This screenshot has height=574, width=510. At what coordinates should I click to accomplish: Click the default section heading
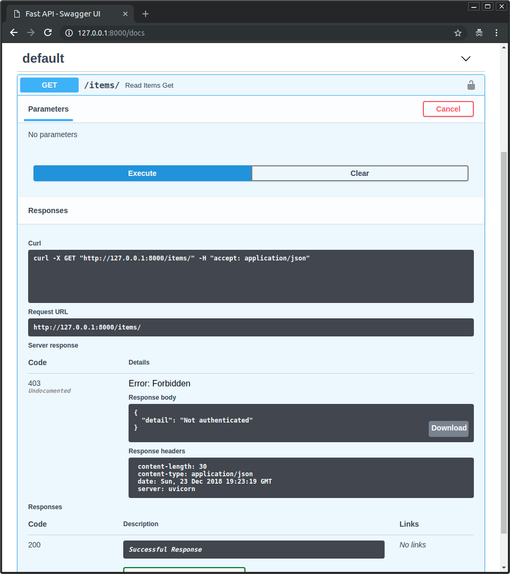(43, 58)
